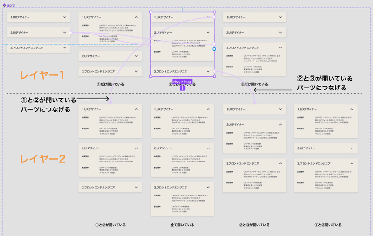
Task: Select the ③だけ開いている caption
Action: (x=254, y=84)
